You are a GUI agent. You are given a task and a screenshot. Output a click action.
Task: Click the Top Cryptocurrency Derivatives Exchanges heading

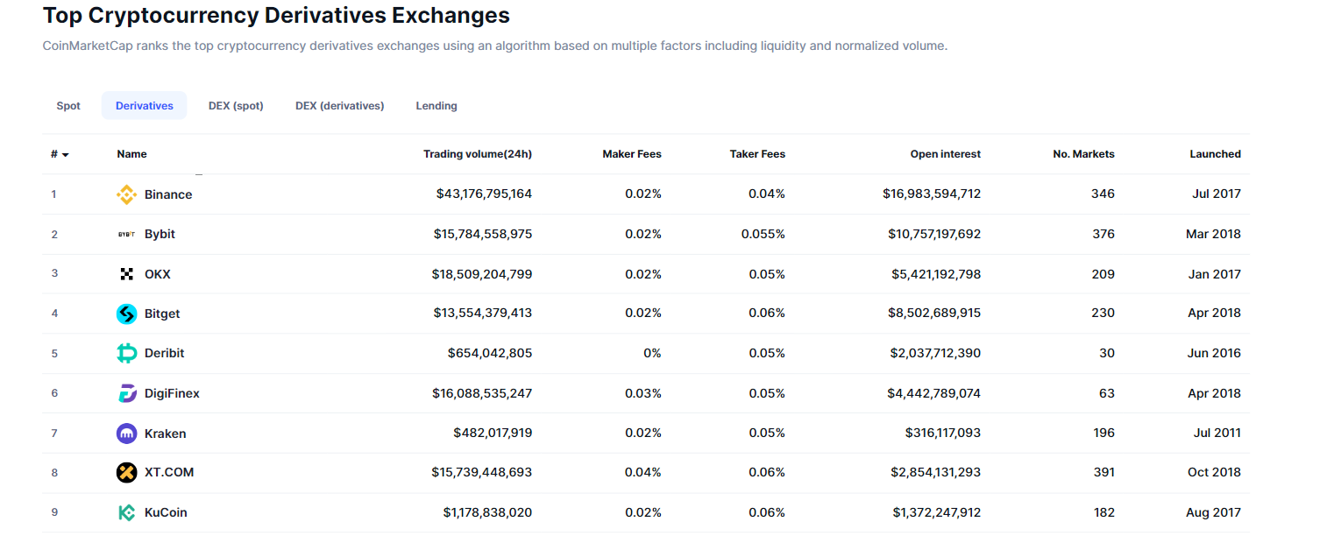(276, 15)
